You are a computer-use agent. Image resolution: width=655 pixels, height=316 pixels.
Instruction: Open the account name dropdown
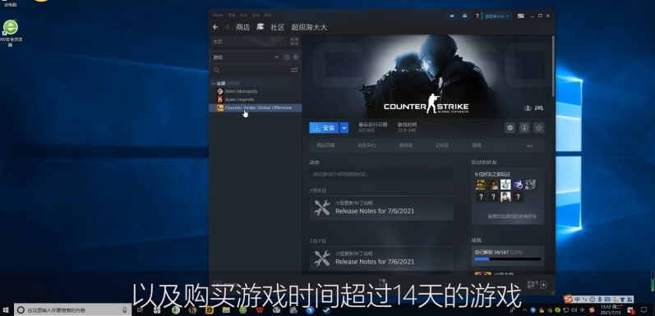point(496,16)
